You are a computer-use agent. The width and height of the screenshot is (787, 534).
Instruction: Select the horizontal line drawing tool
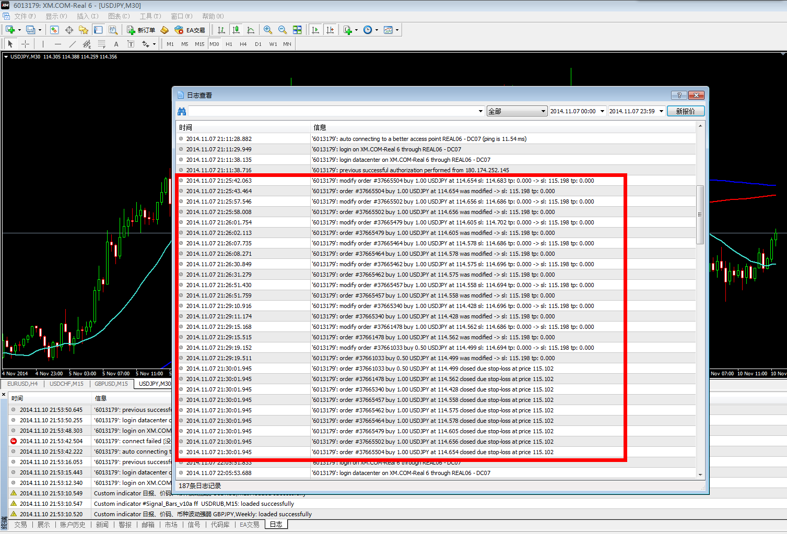coord(57,44)
